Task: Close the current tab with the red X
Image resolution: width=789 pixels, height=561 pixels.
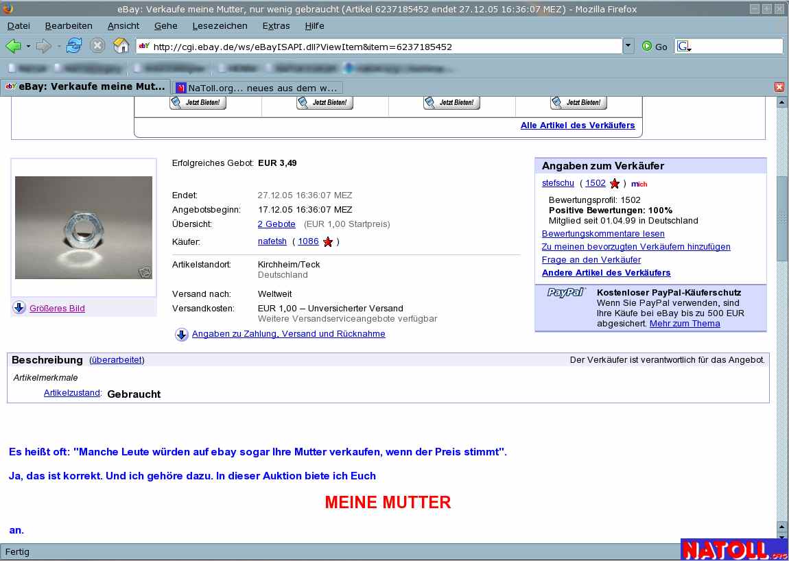Action: coord(779,87)
